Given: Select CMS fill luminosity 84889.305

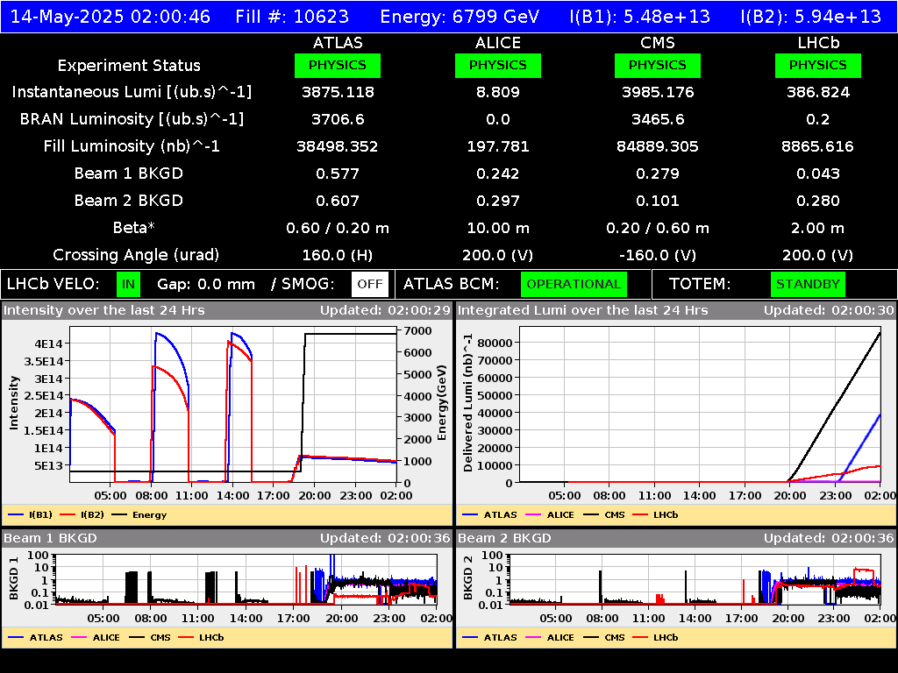Looking at the screenshot, I should tap(658, 146).
